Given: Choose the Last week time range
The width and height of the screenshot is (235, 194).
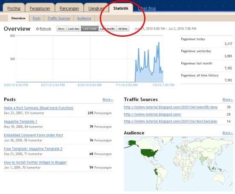Looking at the screenshot, I should (x=90, y=29).
